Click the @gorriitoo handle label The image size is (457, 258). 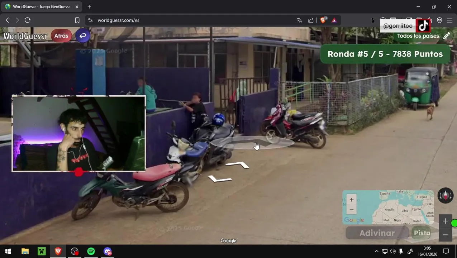pos(398,26)
